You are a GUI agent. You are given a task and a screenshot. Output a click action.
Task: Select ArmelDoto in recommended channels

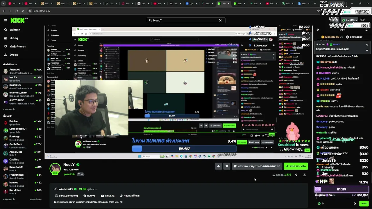click(x=23, y=153)
